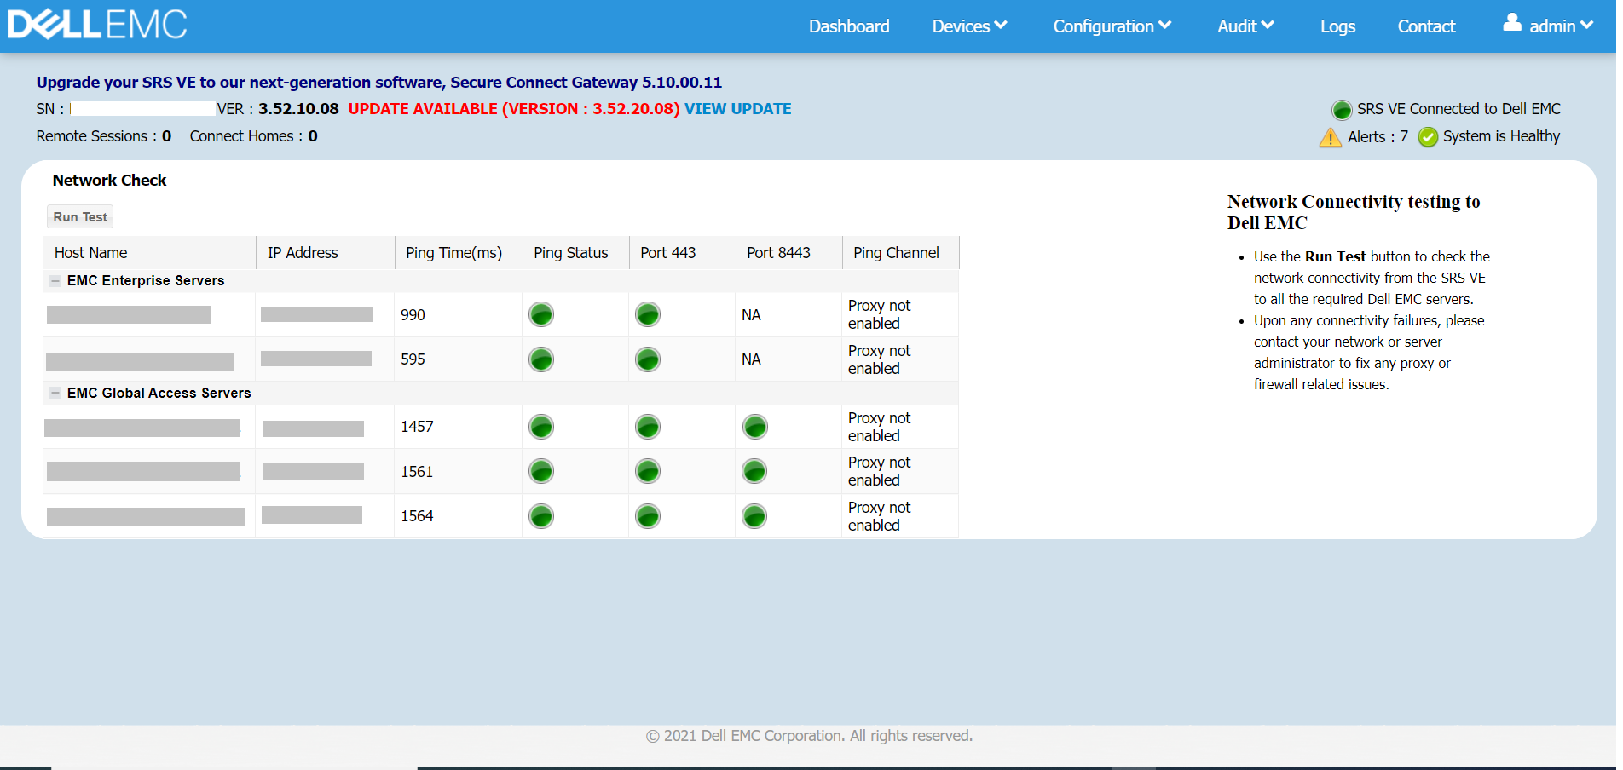The image size is (1623, 770).
Task: Click the VIEW UPDATE link
Action: click(737, 109)
